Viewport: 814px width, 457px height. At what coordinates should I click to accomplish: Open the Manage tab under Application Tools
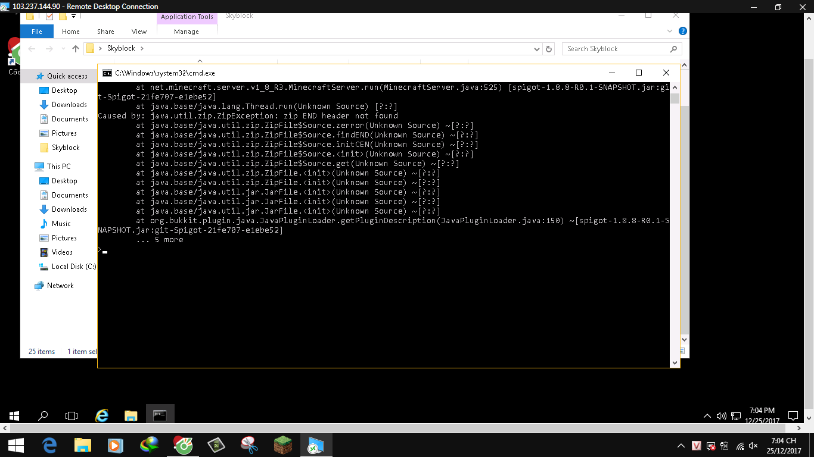pyautogui.click(x=187, y=32)
